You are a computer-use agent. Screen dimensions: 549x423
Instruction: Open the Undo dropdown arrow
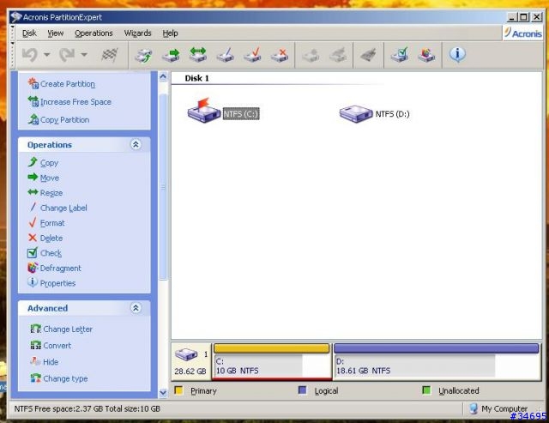[47, 55]
